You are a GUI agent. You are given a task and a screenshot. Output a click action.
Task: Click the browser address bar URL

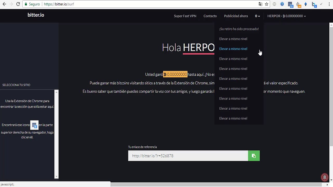coord(59,4)
